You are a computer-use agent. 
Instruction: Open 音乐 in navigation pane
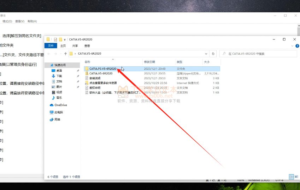coord(59,98)
